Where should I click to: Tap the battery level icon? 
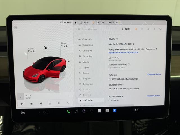pos(69,22)
